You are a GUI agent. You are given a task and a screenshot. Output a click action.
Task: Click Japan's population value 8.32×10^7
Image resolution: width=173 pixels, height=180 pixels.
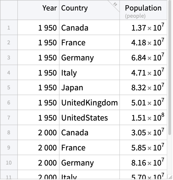pyautogui.click(x=143, y=87)
